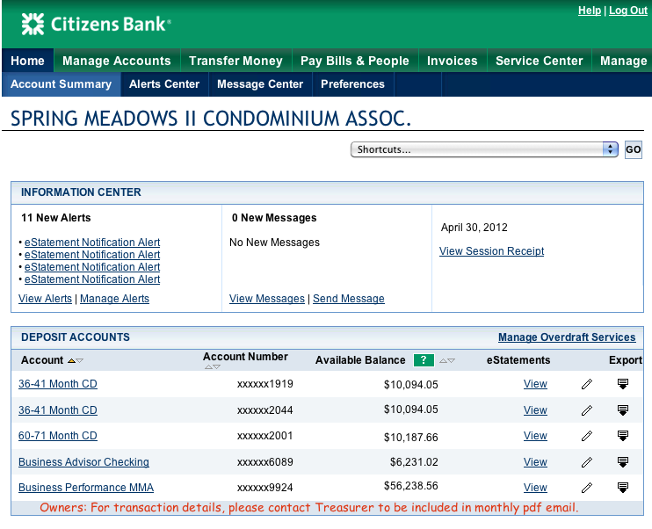The width and height of the screenshot is (652, 529).
Task: Open the 36-41 Month CD account ending in 1919
Action: pyautogui.click(x=58, y=384)
